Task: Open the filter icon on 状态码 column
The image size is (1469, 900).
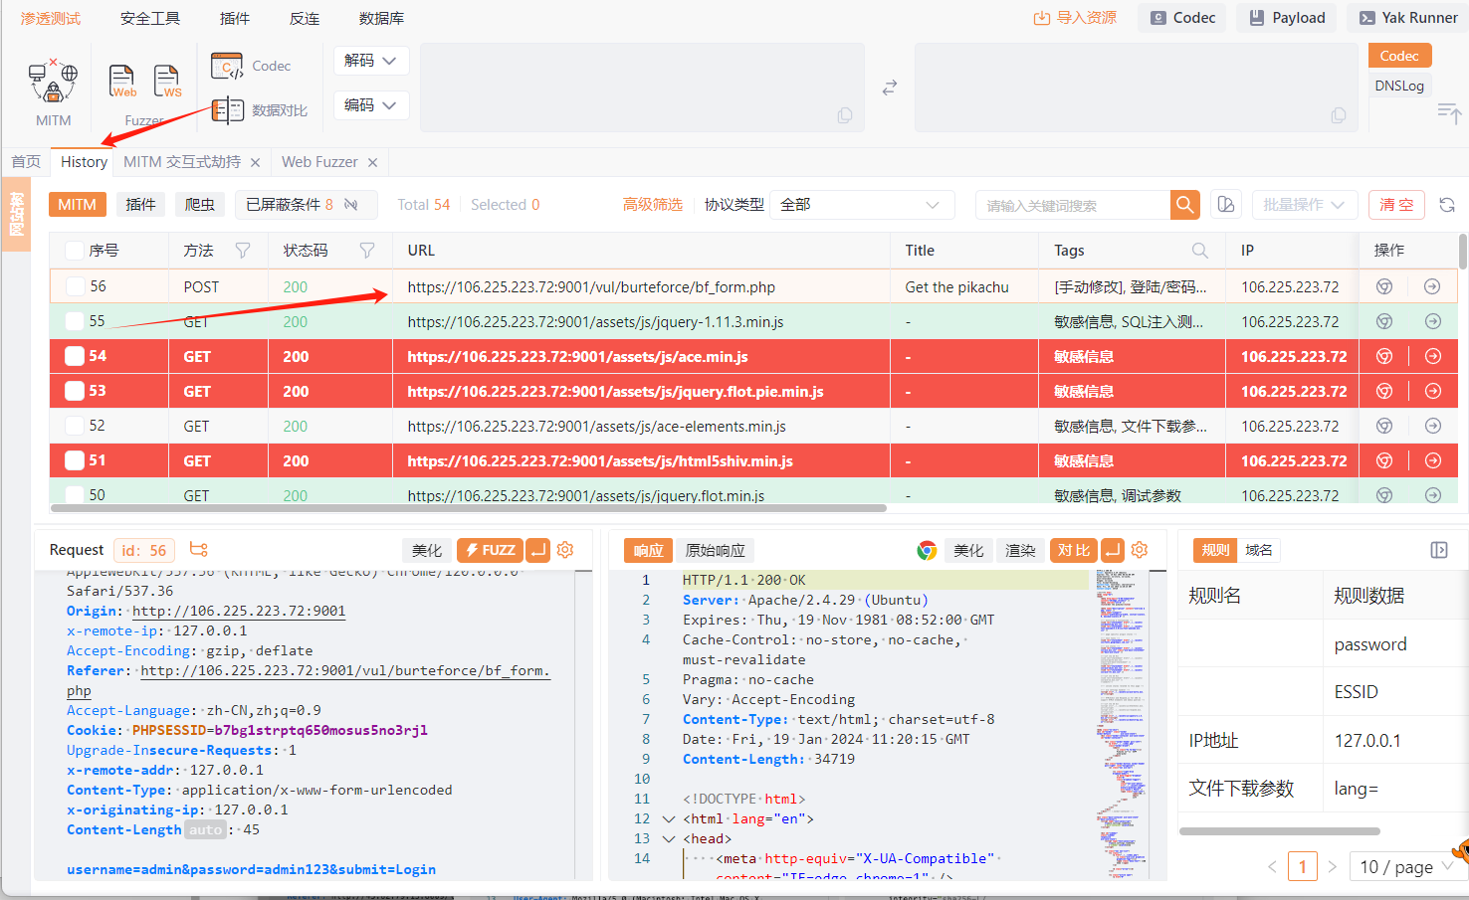Action: click(367, 251)
